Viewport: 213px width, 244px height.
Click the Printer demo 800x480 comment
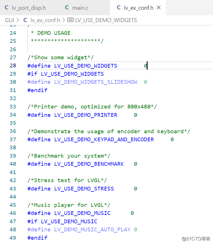92,107
